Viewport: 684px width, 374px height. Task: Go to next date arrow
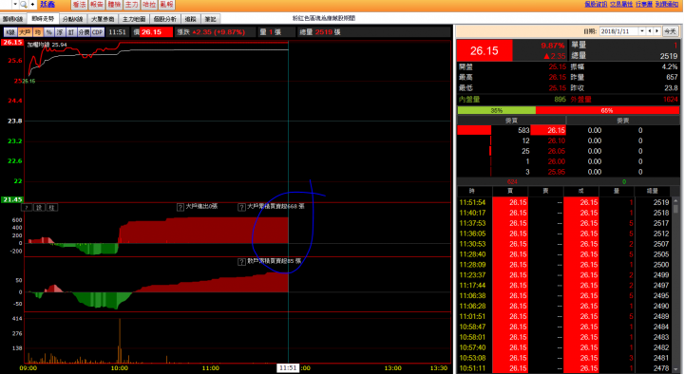[x=657, y=31]
